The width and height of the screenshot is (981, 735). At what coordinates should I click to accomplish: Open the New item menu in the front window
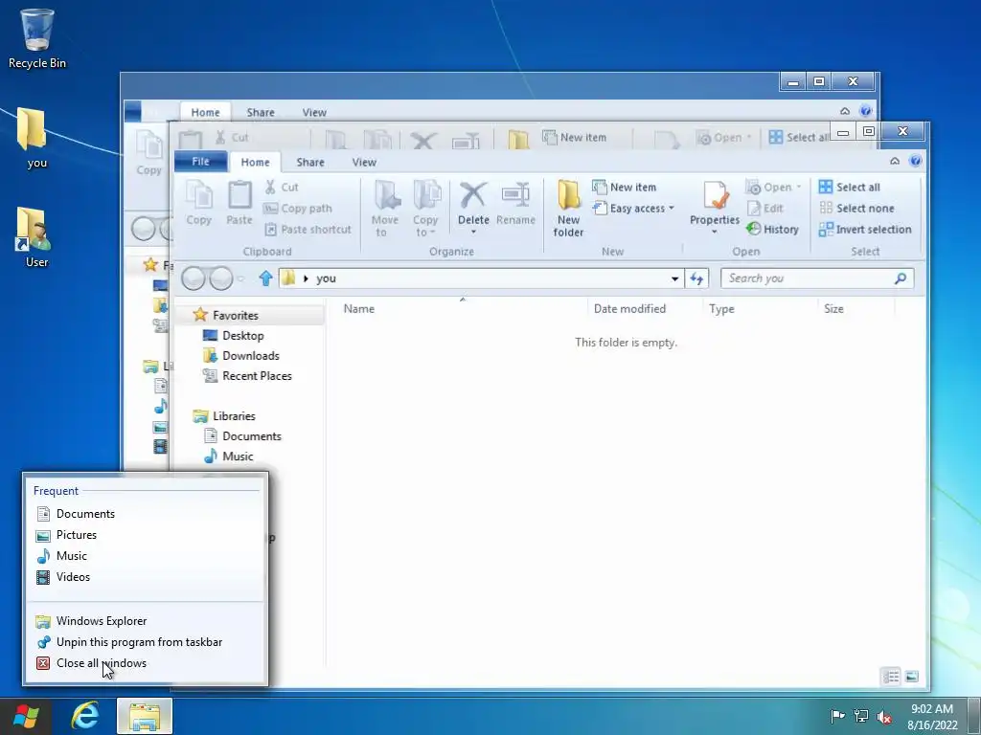pyautogui.click(x=625, y=187)
